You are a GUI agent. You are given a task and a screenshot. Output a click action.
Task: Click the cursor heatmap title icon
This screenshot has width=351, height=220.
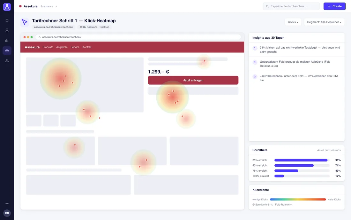tap(25, 22)
